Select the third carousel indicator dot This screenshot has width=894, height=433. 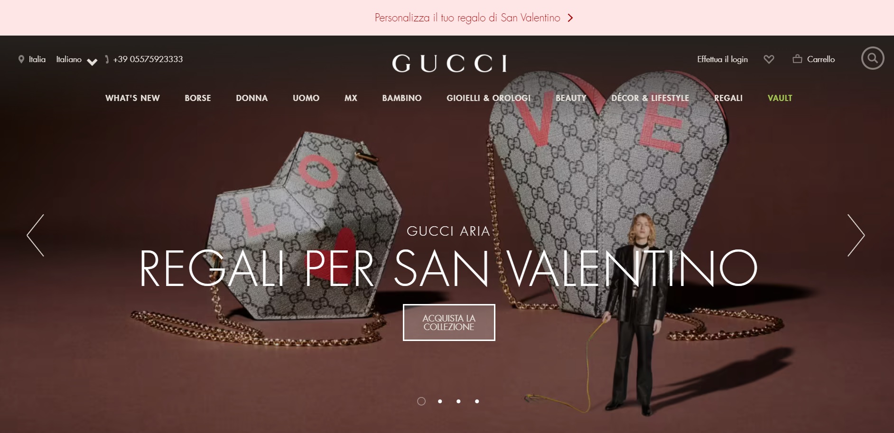[458, 401]
